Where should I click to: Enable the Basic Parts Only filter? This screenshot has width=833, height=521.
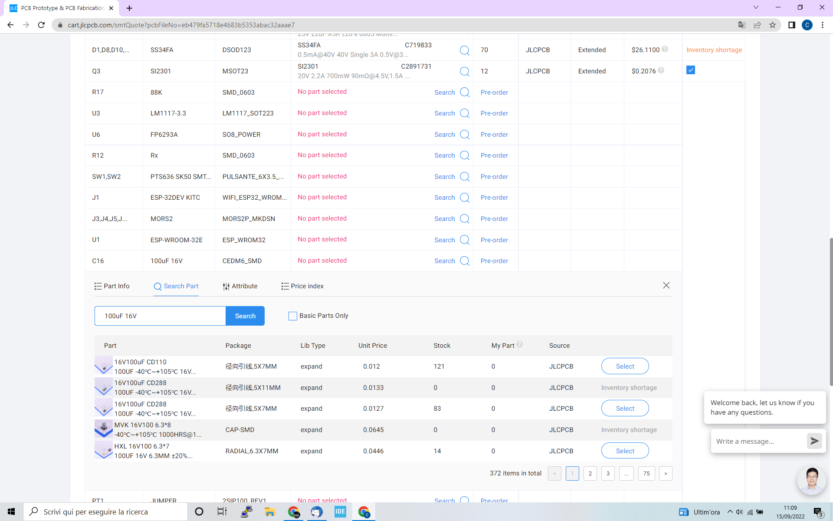click(292, 316)
